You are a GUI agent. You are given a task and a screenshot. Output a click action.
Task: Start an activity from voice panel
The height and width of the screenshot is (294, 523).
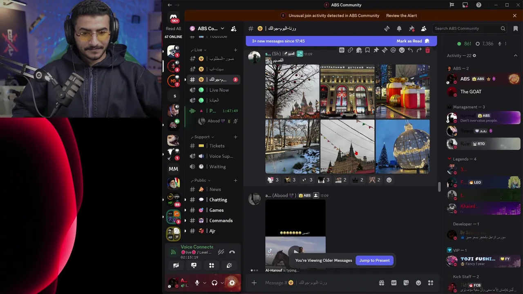coord(212,265)
